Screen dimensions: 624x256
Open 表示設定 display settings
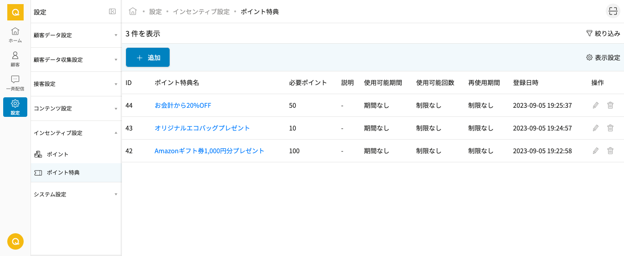(x=603, y=58)
